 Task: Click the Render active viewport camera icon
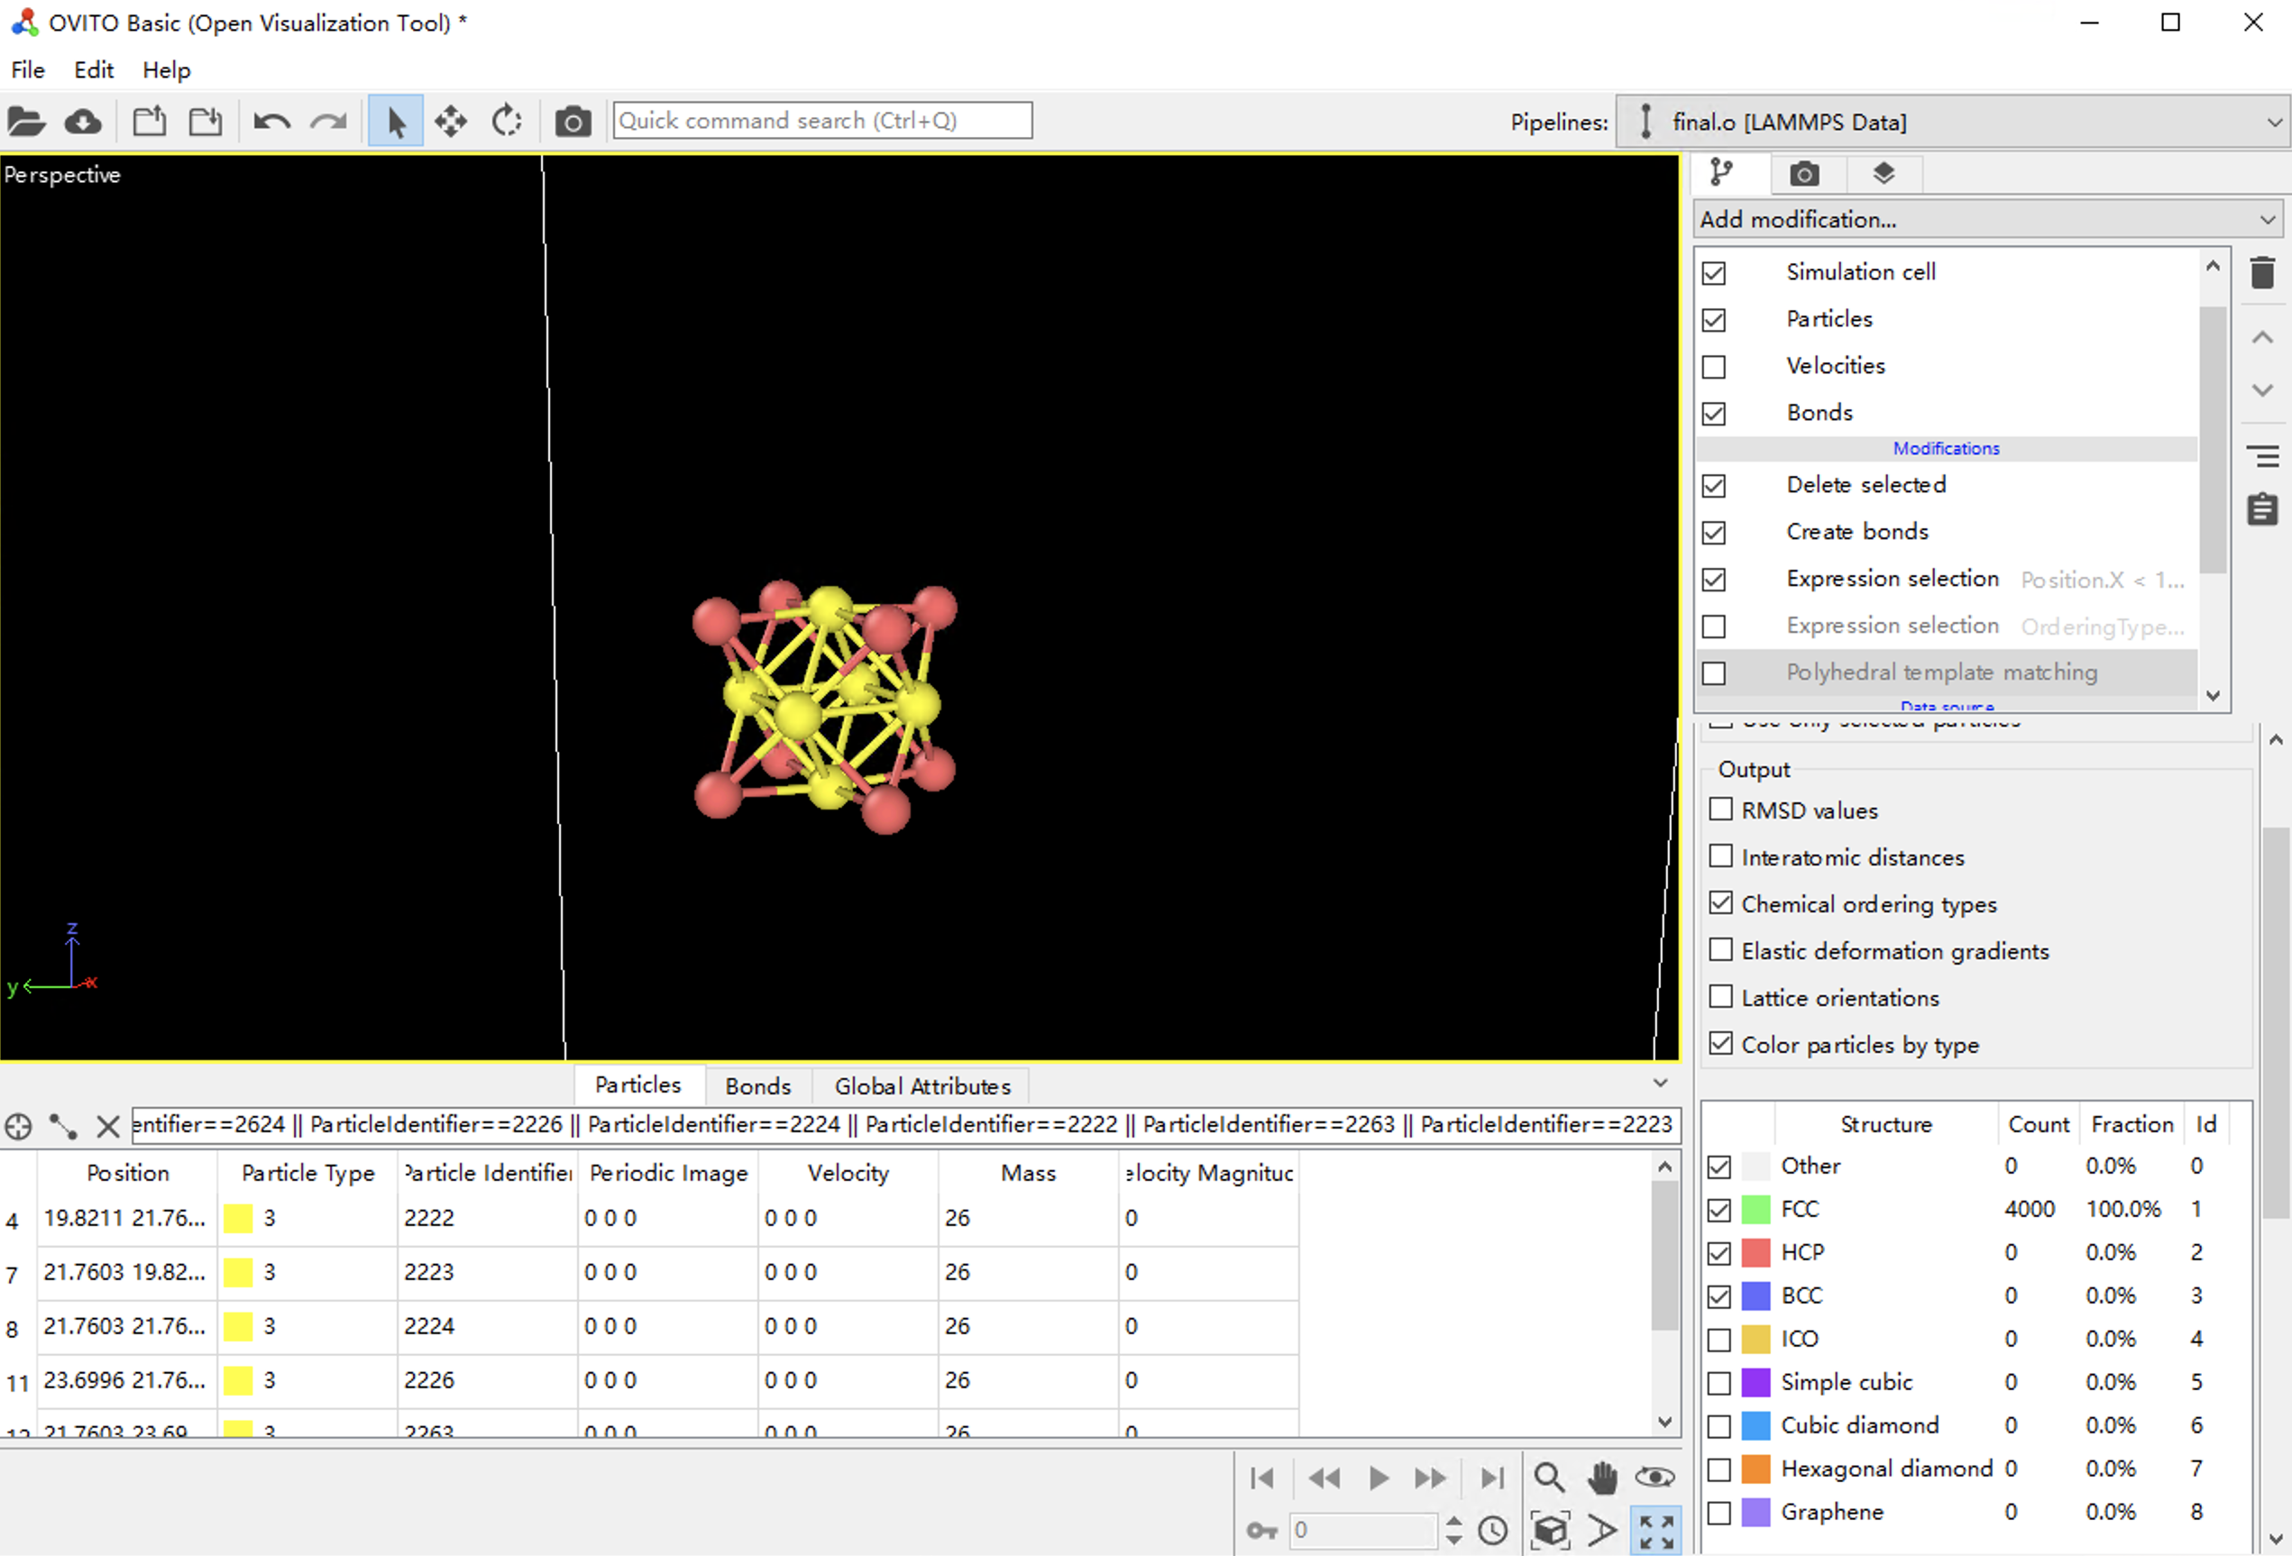click(x=572, y=122)
